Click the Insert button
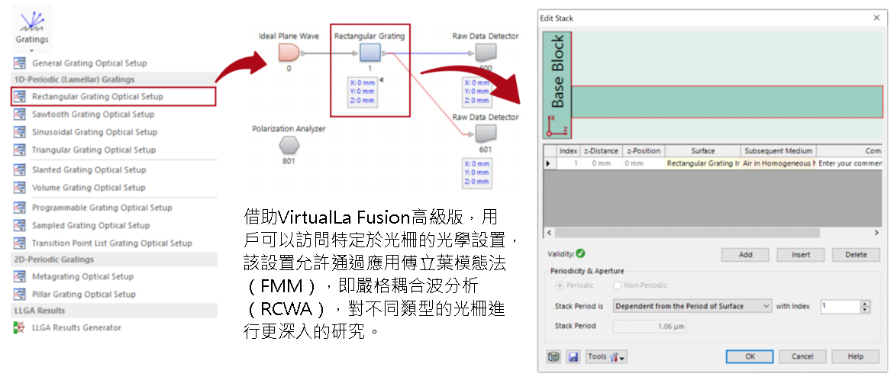Image resolution: width=894 pixels, height=377 pixels. coord(801,255)
